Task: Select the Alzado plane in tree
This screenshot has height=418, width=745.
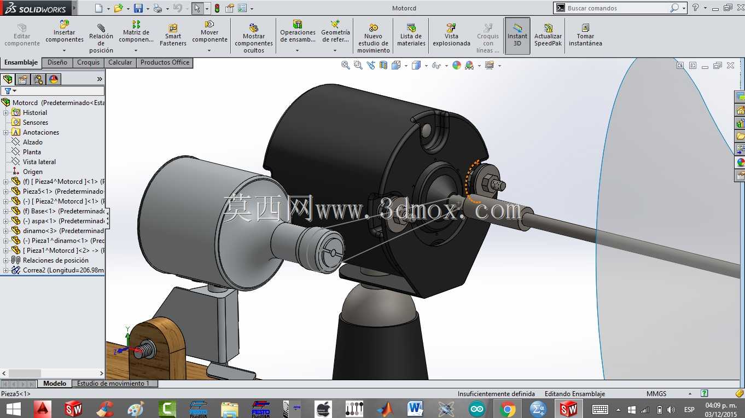Action: pos(33,142)
